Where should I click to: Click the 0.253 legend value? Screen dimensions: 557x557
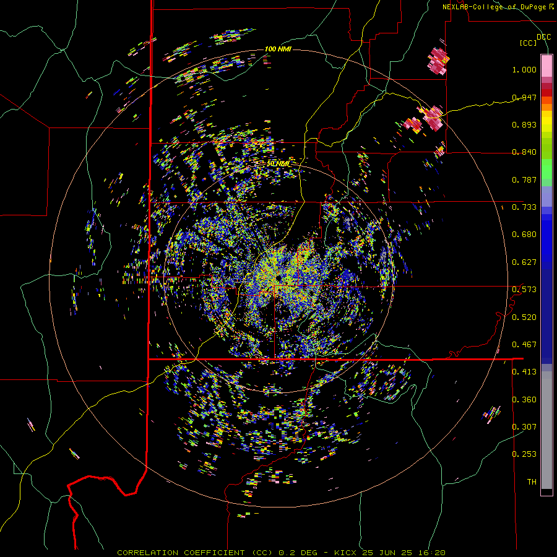(x=524, y=454)
